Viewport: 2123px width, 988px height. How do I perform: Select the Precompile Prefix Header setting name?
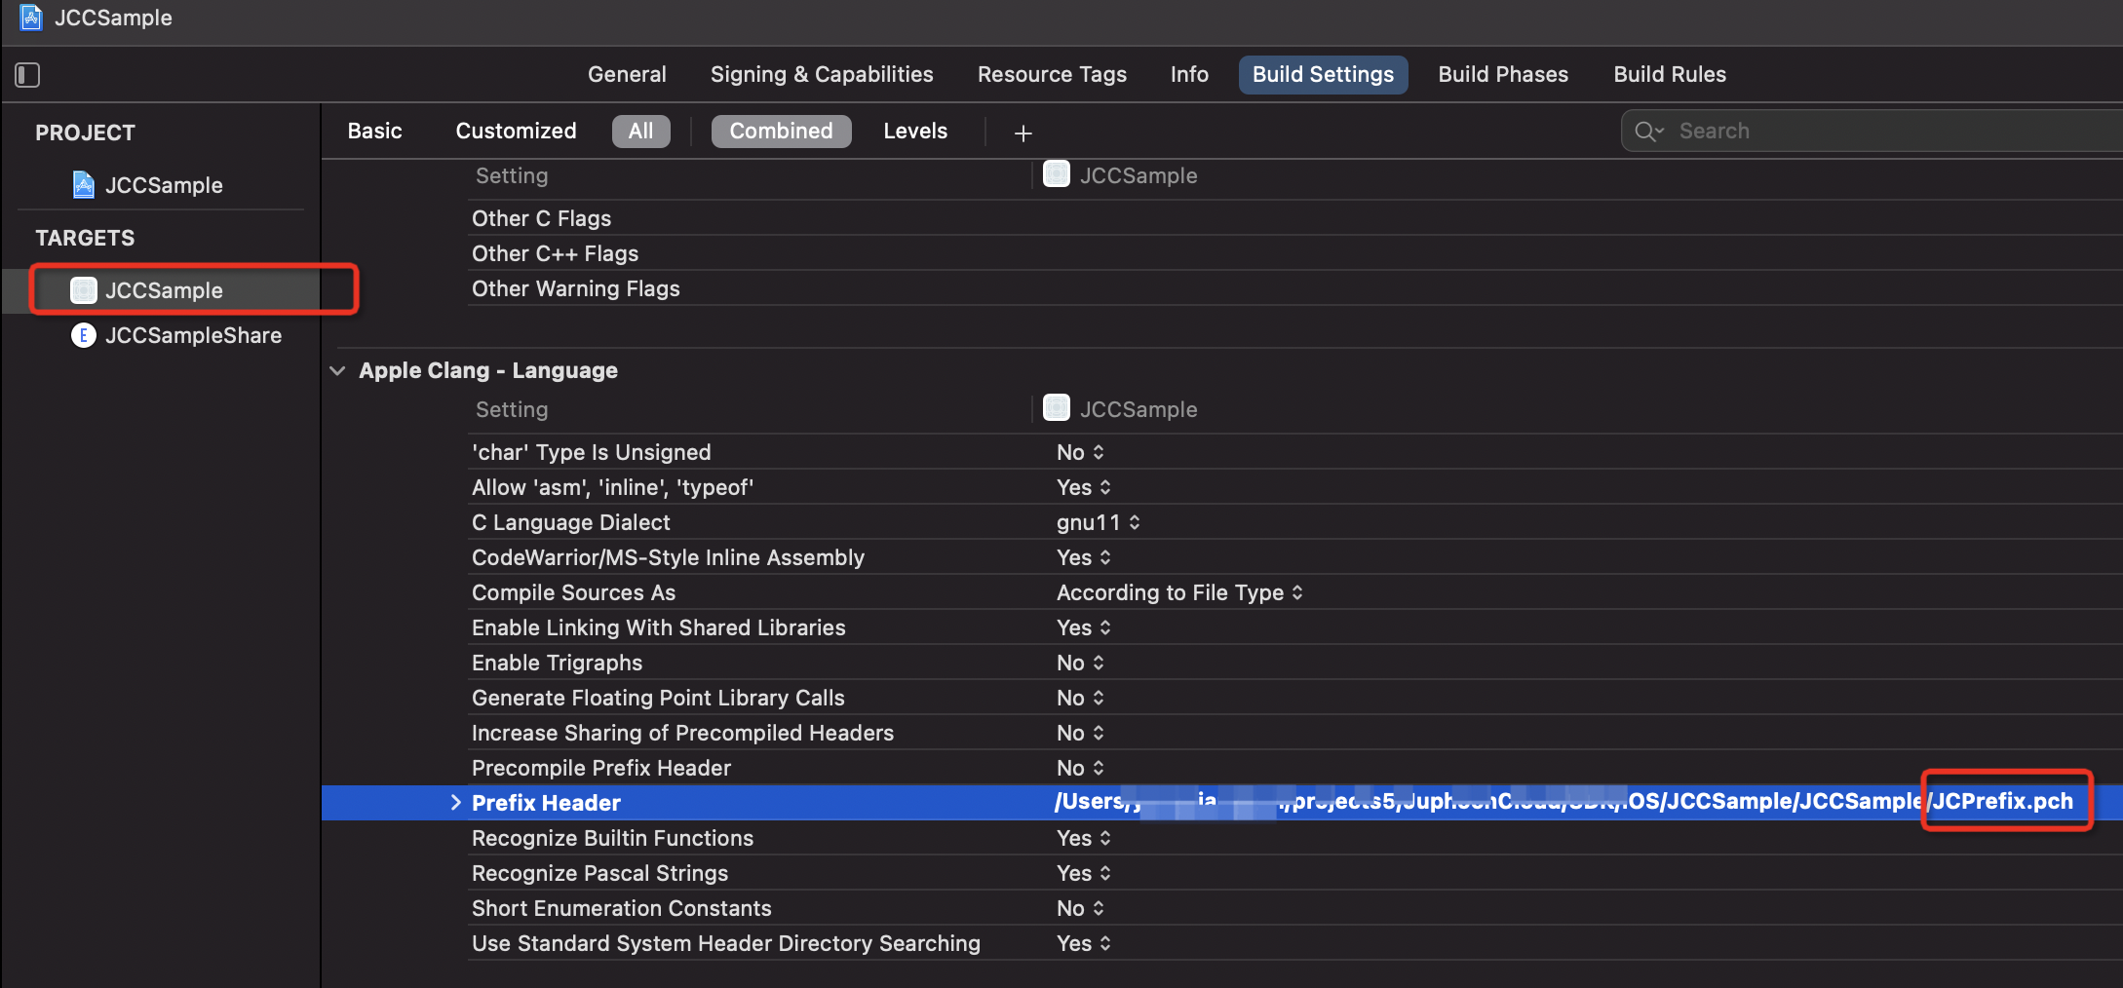point(600,768)
